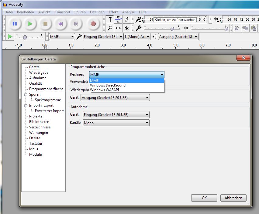Open the '1 (Mono)' channels dropdown
Image resolution: width=259 pixels, height=214 pixels.
[137, 37]
